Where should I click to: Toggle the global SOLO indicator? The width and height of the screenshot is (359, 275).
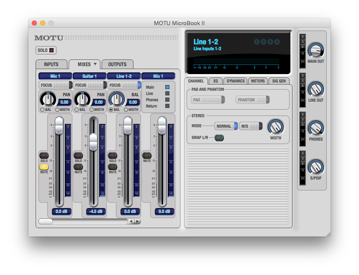(x=46, y=50)
